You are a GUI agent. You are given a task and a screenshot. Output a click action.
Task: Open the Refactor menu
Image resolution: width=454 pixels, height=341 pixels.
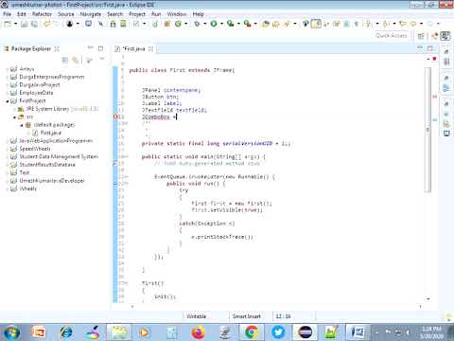tap(42, 14)
